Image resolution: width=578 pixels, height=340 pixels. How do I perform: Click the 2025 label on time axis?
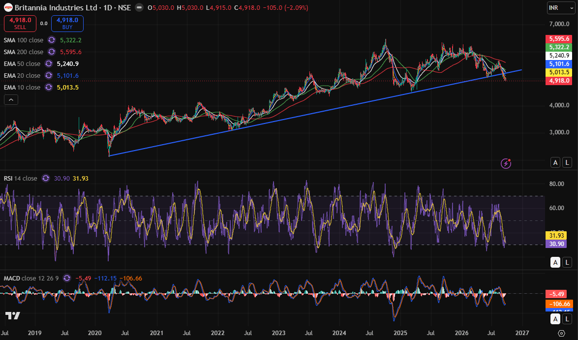pos(401,333)
